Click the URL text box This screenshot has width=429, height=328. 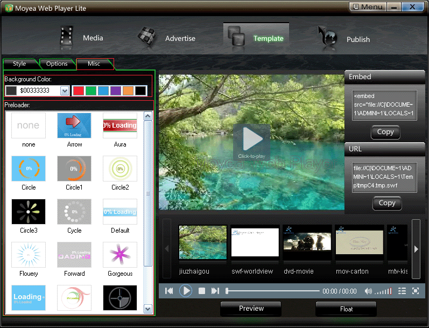pos(384,177)
